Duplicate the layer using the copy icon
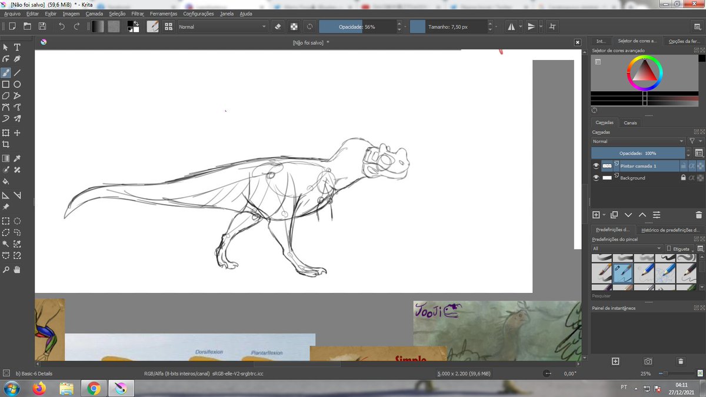706x397 pixels. coord(614,215)
